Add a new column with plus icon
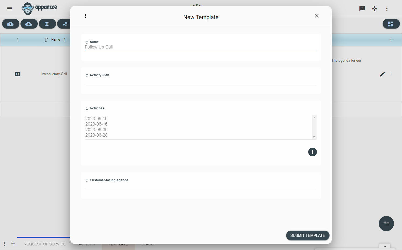402x250 pixels. point(391,40)
